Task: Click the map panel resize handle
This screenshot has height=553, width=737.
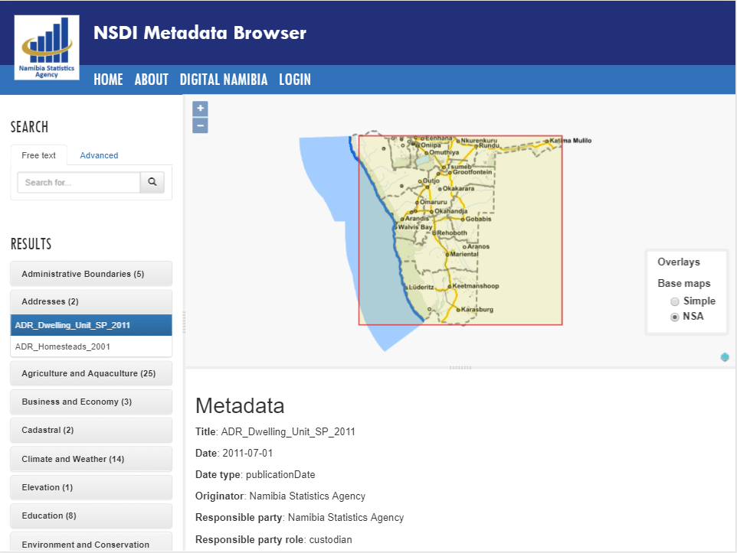Action: (x=460, y=366)
